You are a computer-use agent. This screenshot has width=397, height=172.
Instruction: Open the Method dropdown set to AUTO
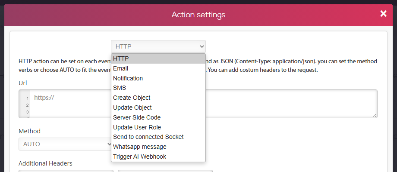pyautogui.click(x=65, y=144)
